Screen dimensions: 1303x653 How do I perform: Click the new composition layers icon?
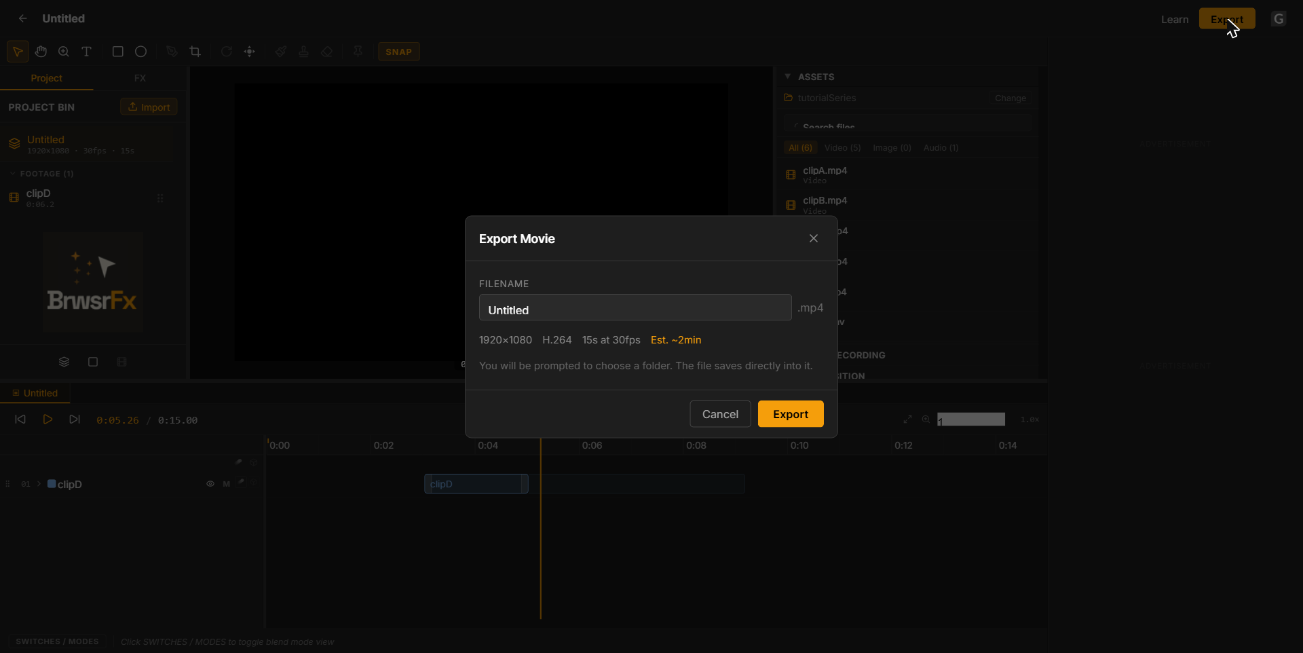tap(64, 362)
